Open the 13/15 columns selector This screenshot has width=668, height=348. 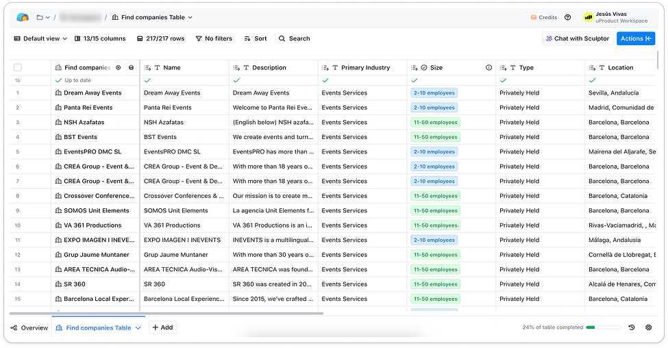coord(100,38)
